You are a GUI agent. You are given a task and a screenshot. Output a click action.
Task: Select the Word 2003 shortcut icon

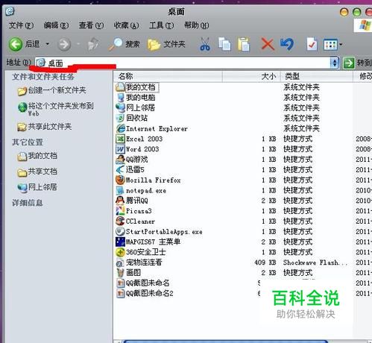coord(120,149)
